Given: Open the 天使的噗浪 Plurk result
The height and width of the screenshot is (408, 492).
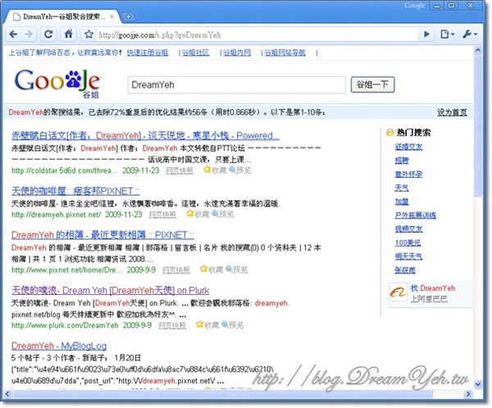Looking at the screenshot, I should tap(110, 290).
